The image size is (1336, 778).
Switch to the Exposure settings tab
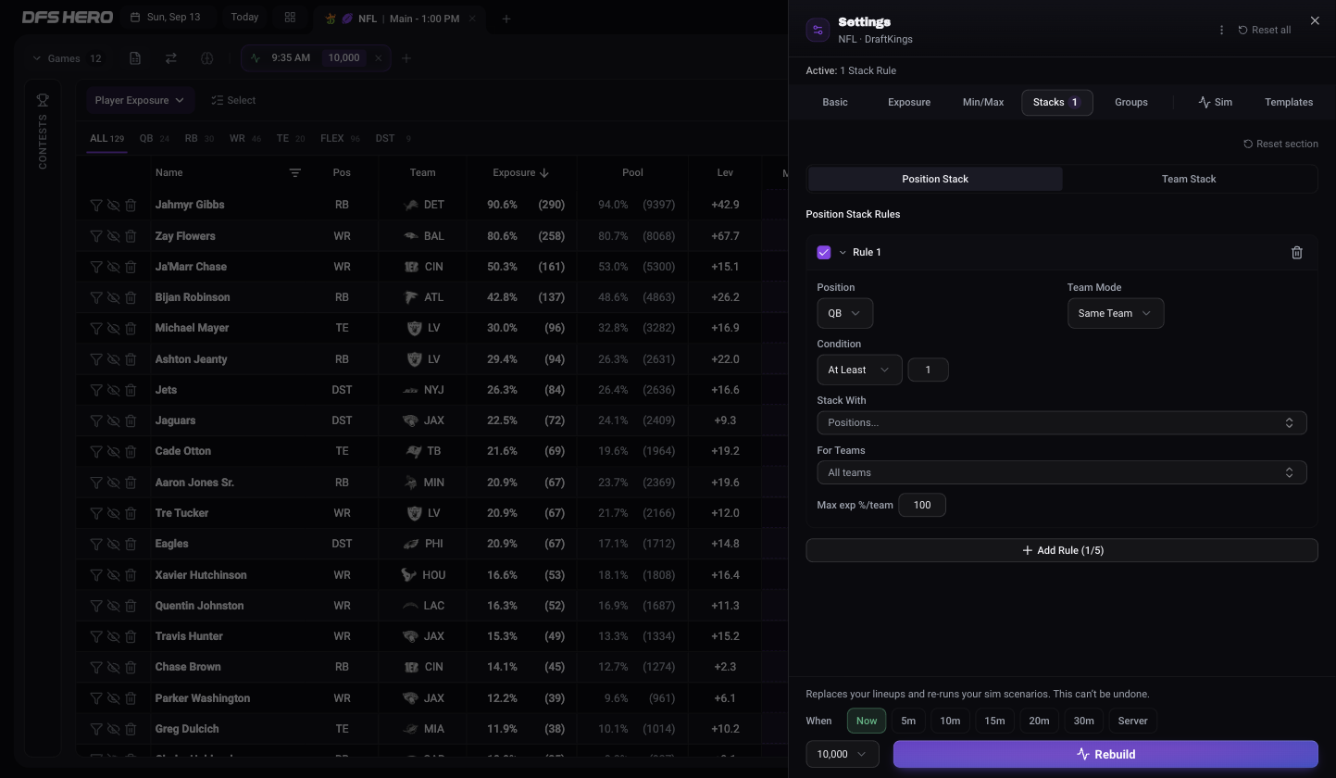pyautogui.click(x=909, y=102)
